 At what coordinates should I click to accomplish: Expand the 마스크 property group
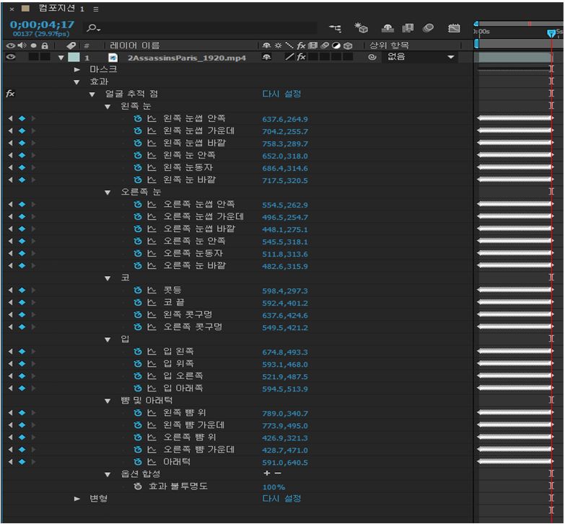pos(77,70)
